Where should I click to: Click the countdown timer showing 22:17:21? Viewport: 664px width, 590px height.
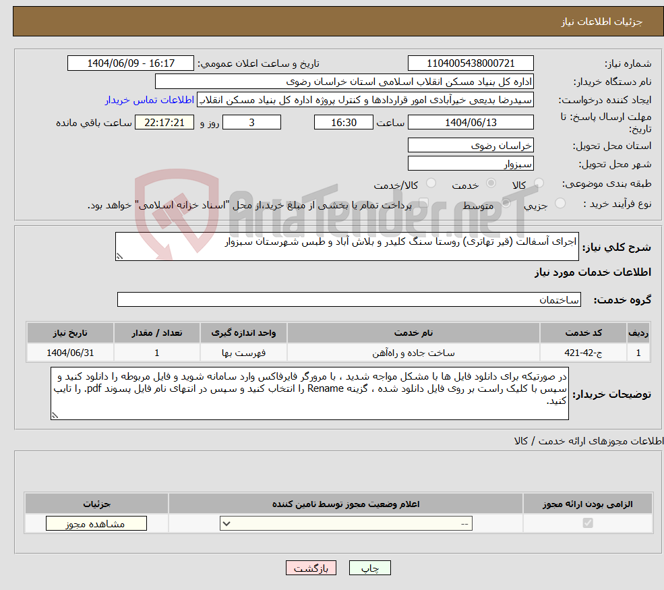[165, 122]
